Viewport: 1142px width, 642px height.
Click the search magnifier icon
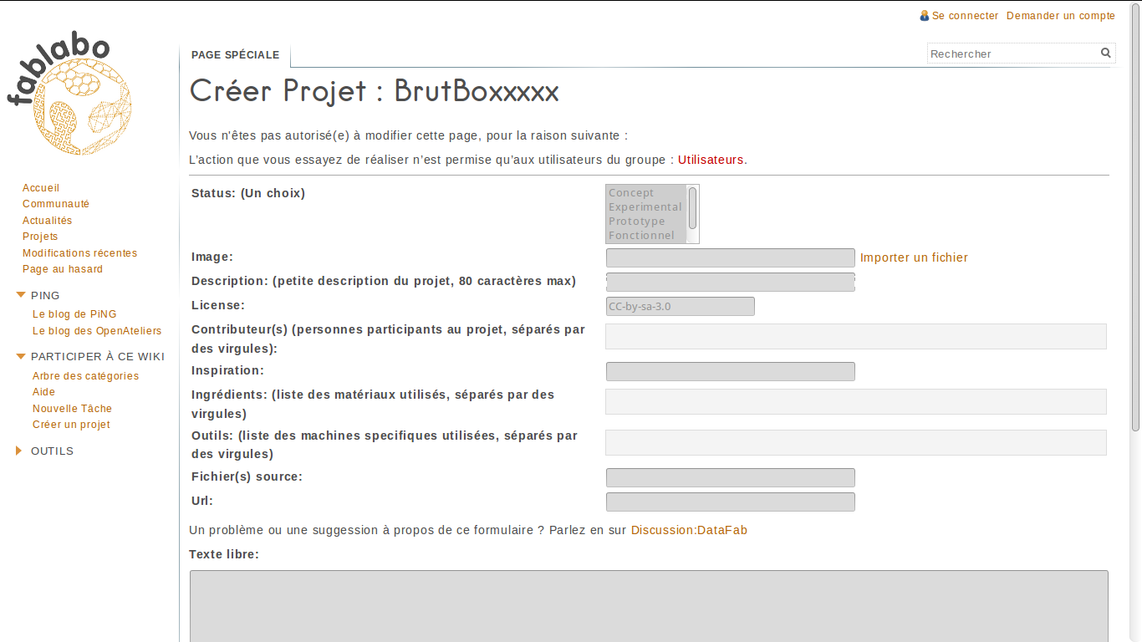1105,53
